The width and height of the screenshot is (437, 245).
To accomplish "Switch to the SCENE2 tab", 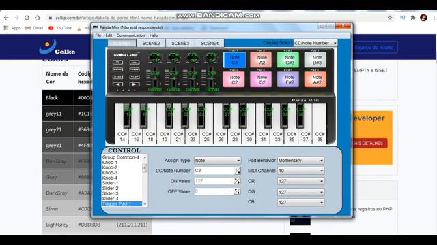I will click(x=151, y=43).
